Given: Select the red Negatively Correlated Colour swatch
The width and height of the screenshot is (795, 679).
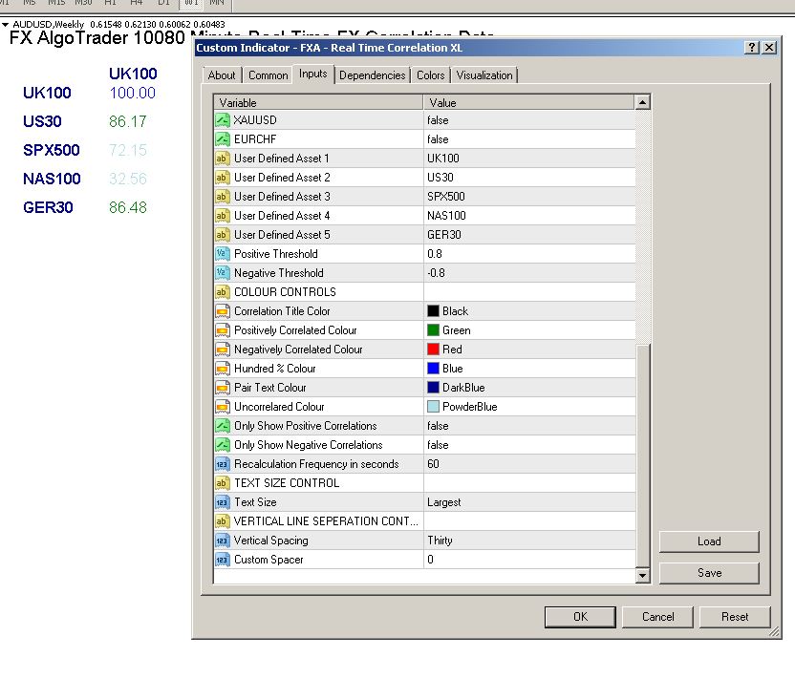Looking at the screenshot, I should pyautogui.click(x=434, y=350).
